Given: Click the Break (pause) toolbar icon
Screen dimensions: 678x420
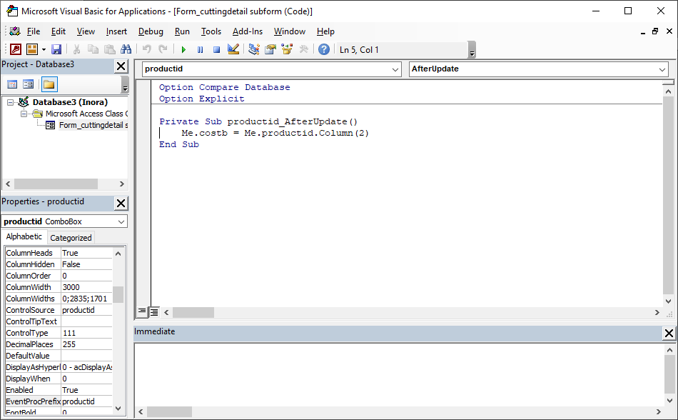Looking at the screenshot, I should click(200, 49).
